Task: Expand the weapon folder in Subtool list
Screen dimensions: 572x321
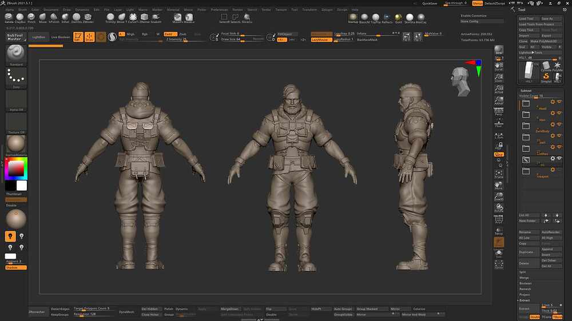Action: click(526, 171)
